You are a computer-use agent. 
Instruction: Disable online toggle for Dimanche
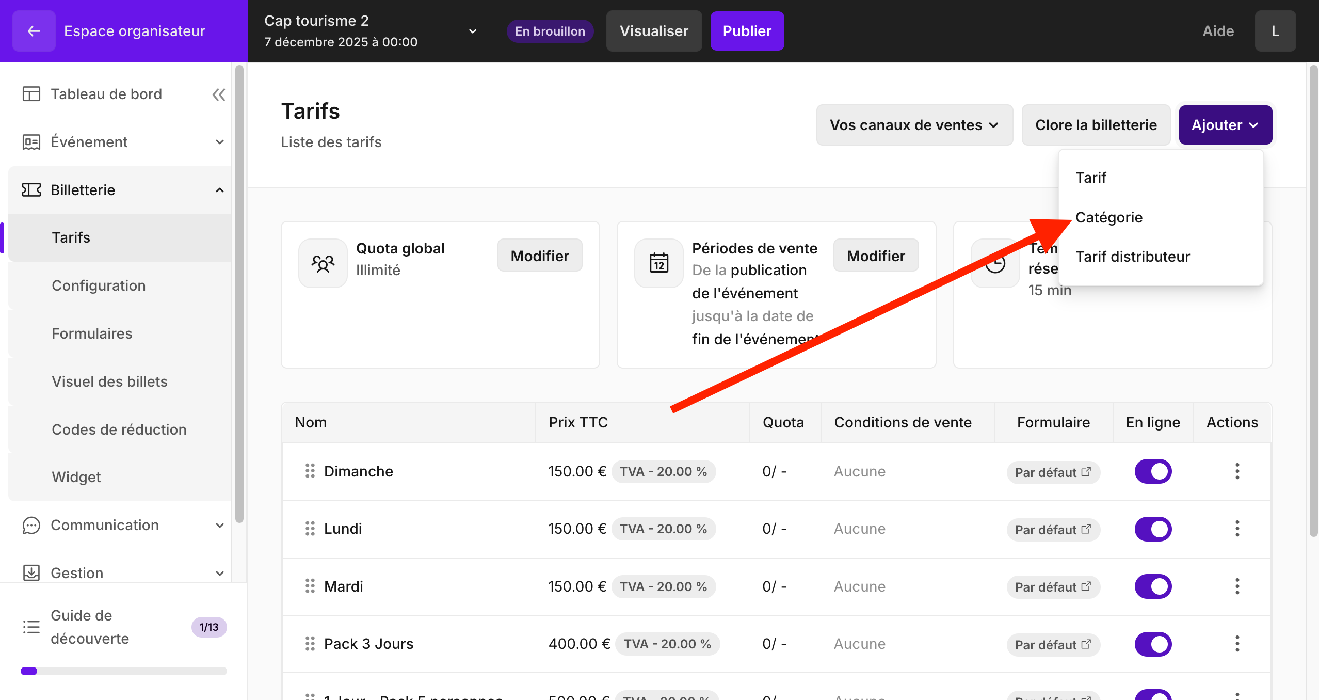pos(1153,471)
